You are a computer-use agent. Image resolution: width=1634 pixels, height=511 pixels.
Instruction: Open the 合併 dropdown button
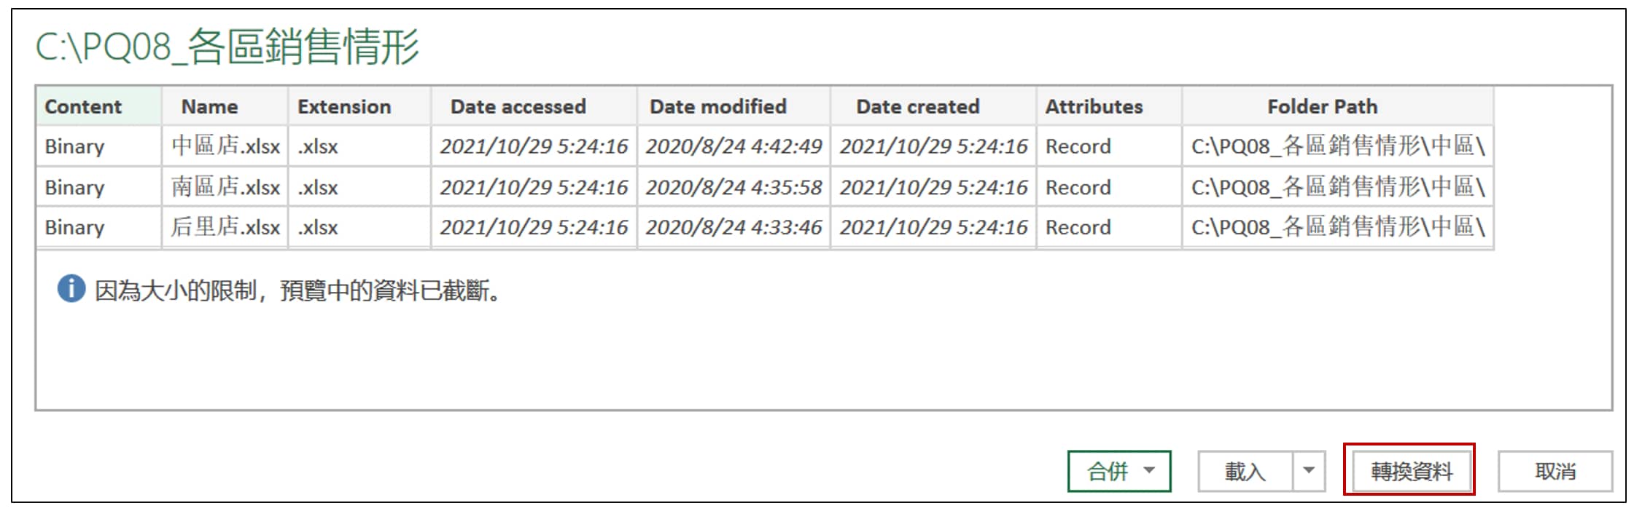pyautogui.click(x=1118, y=472)
